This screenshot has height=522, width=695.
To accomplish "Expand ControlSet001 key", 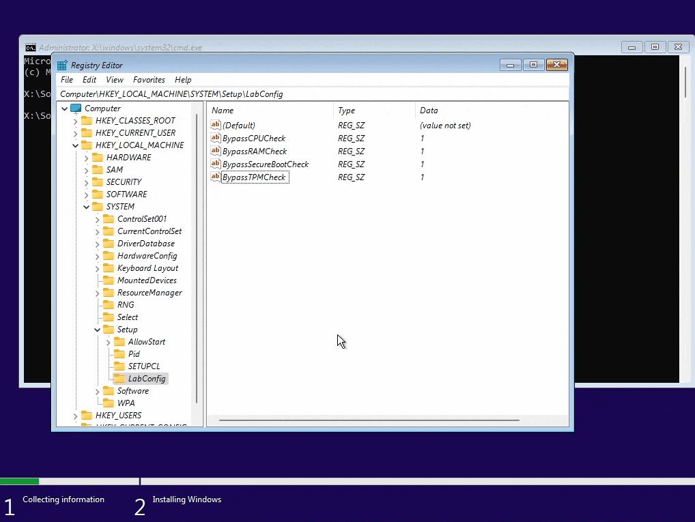I will coord(97,219).
